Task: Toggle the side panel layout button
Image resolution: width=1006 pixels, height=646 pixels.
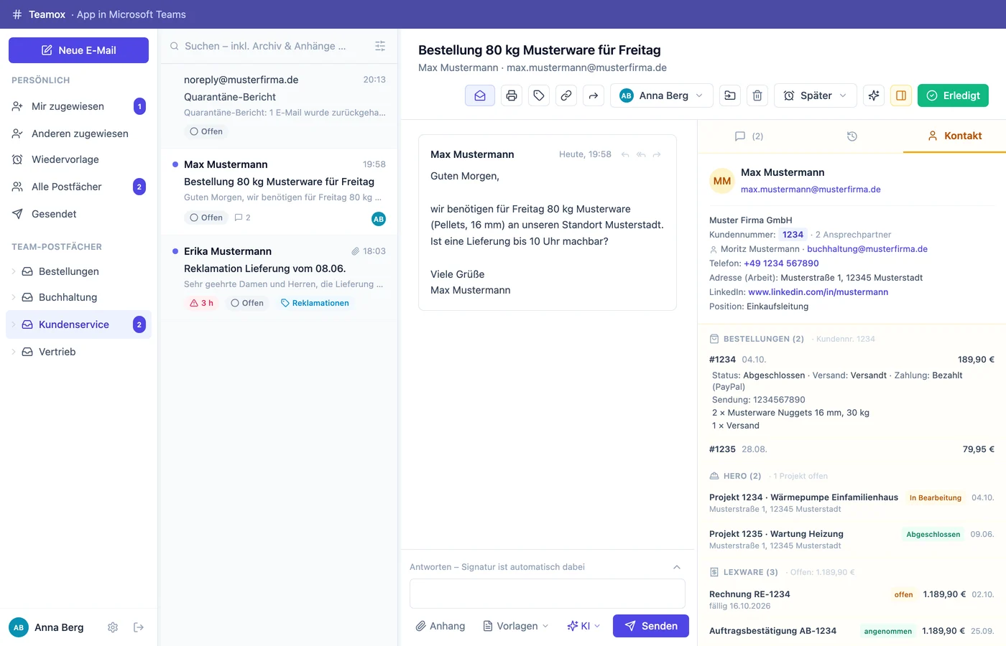Action: pos(901,95)
